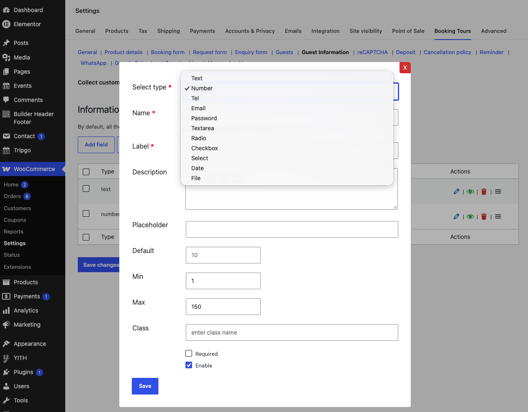Delete the text field row trash icon
Viewport: 528px width, 412px height.
pyautogui.click(x=484, y=191)
